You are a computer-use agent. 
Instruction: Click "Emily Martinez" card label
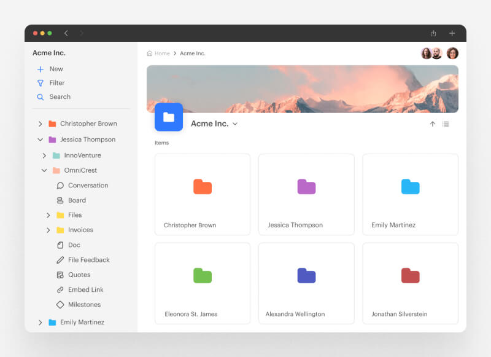[x=393, y=226]
